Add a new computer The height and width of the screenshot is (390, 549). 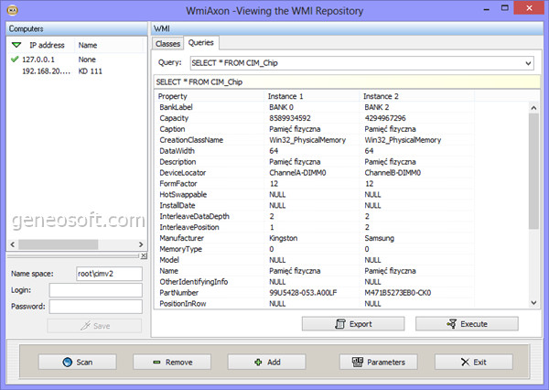[x=267, y=362]
